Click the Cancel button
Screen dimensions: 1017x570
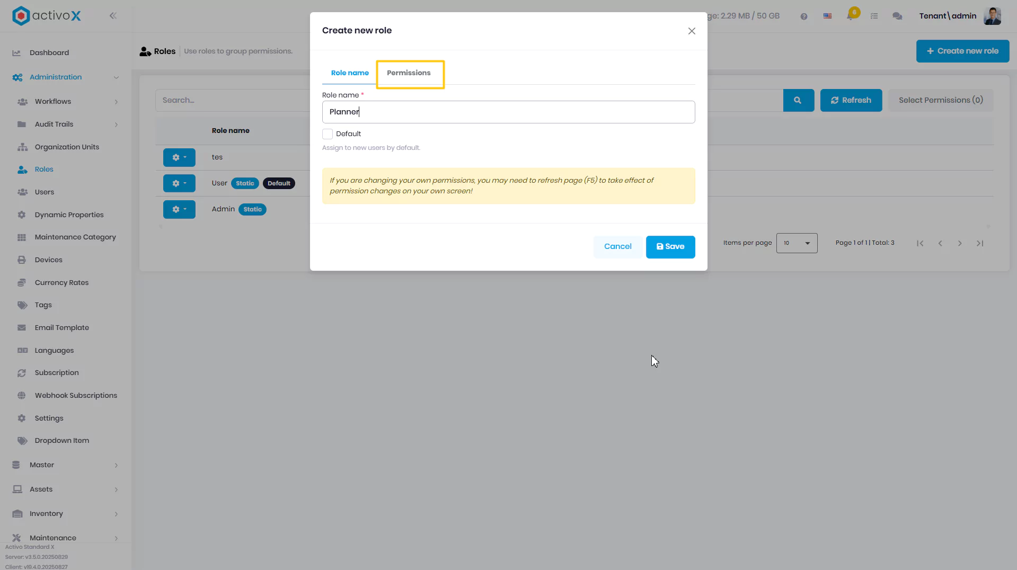tap(617, 247)
